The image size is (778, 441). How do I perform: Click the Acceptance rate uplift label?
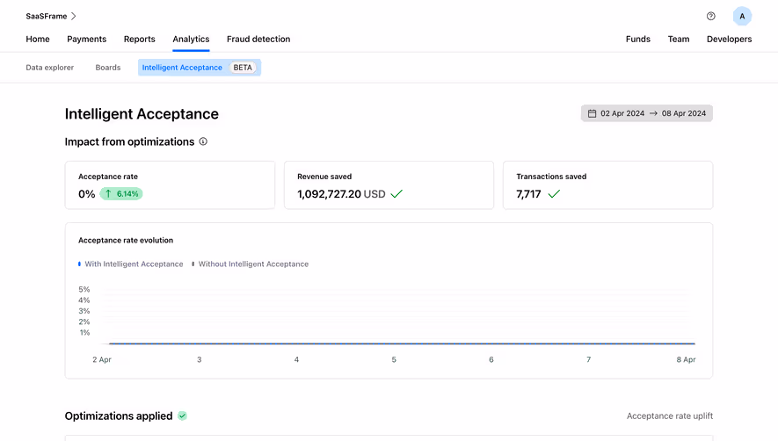pyautogui.click(x=670, y=416)
